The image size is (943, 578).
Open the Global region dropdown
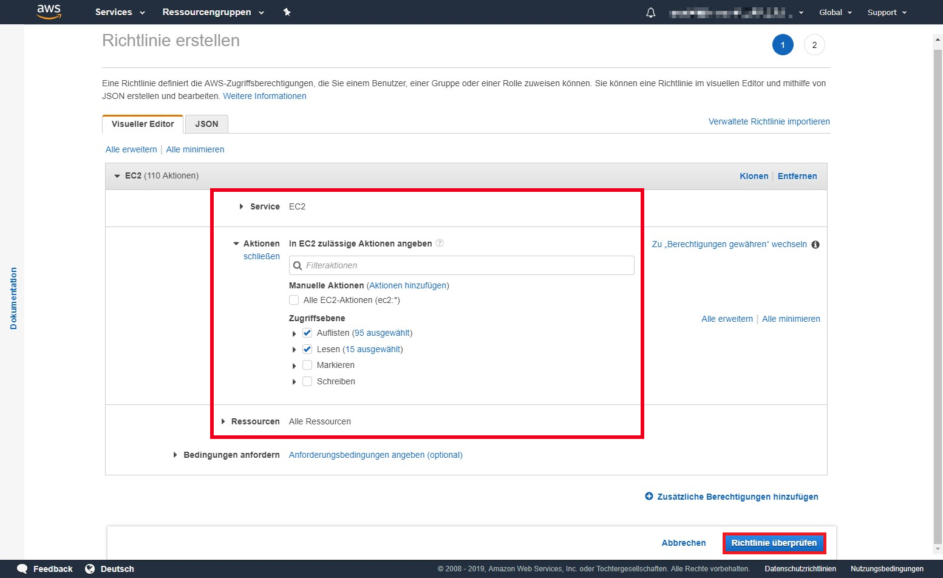point(836,12)
